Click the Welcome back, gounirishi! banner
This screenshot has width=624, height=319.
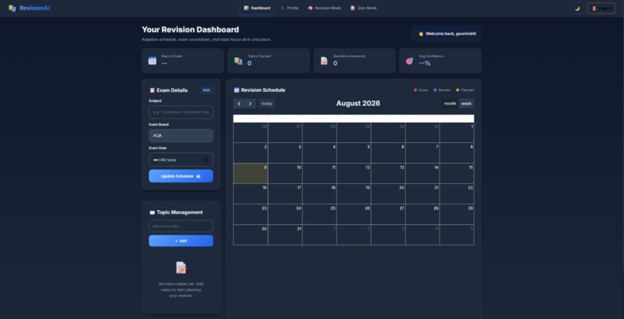click(447, 34)
